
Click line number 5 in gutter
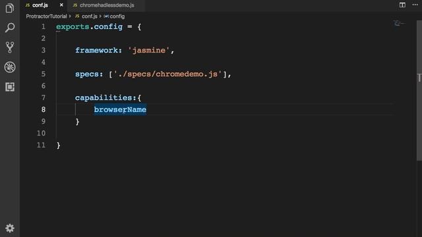click(44, 74)
